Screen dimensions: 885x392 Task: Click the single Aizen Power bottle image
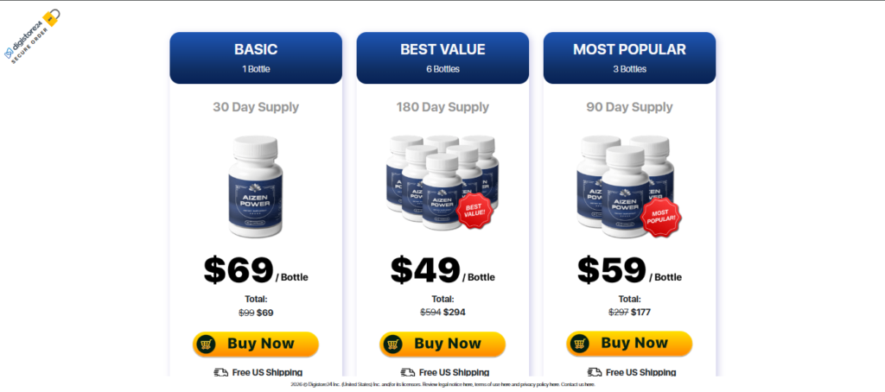(x=256, y=187)
